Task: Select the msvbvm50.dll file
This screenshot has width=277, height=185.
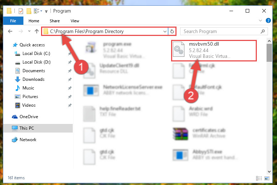Action: pyautogui.click(x=214, y=51)
